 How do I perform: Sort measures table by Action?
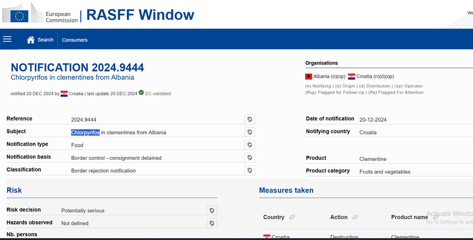tap(355, 217)
